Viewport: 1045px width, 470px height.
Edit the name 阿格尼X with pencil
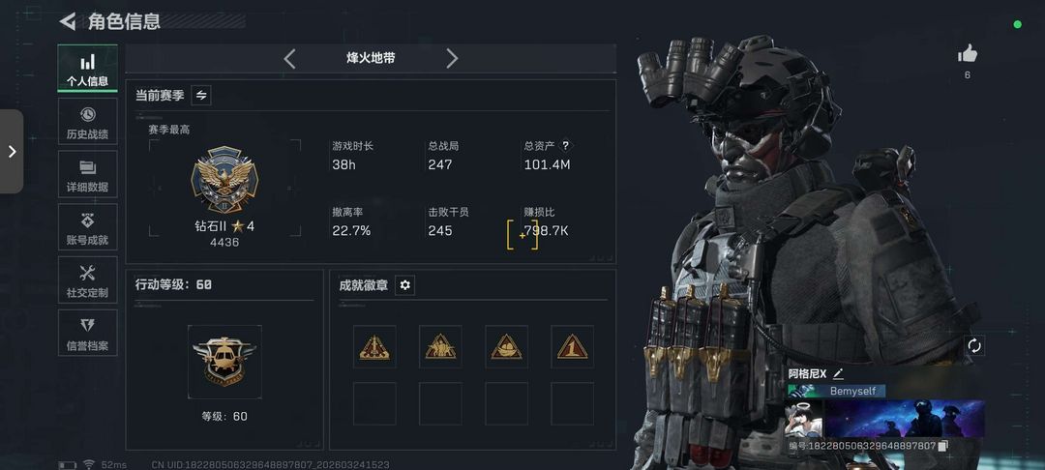[838, 374]
